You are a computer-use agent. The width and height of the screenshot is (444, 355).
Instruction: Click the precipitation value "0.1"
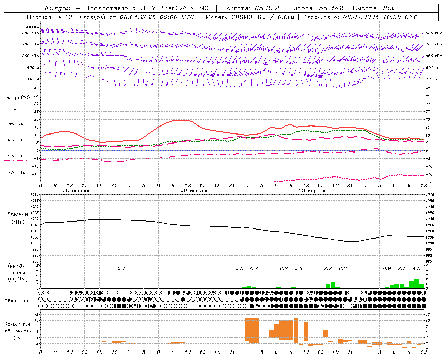pyautogui.click(x=121, y=268)
